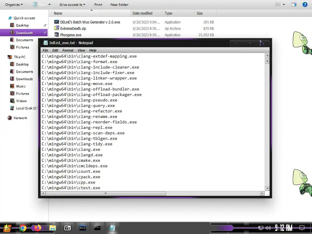
Task: Open the Notepad View menu
Action: [81, 50]
